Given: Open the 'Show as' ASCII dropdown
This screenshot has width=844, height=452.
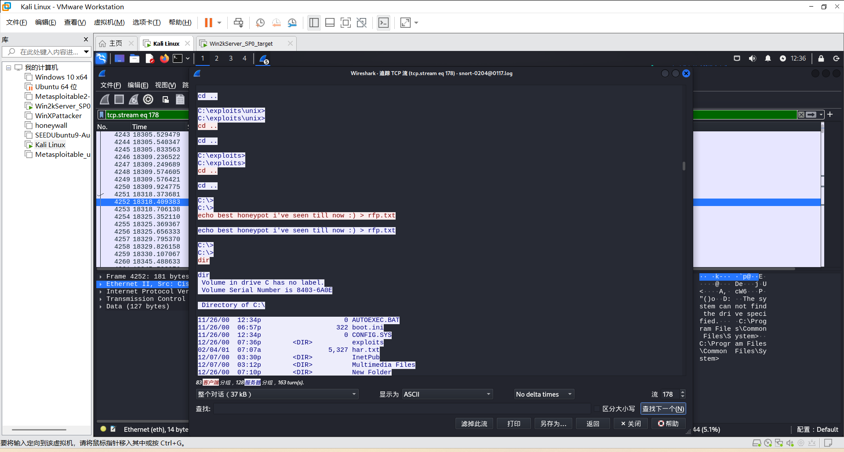Looking at the screenshot, I should pos(447,394).
